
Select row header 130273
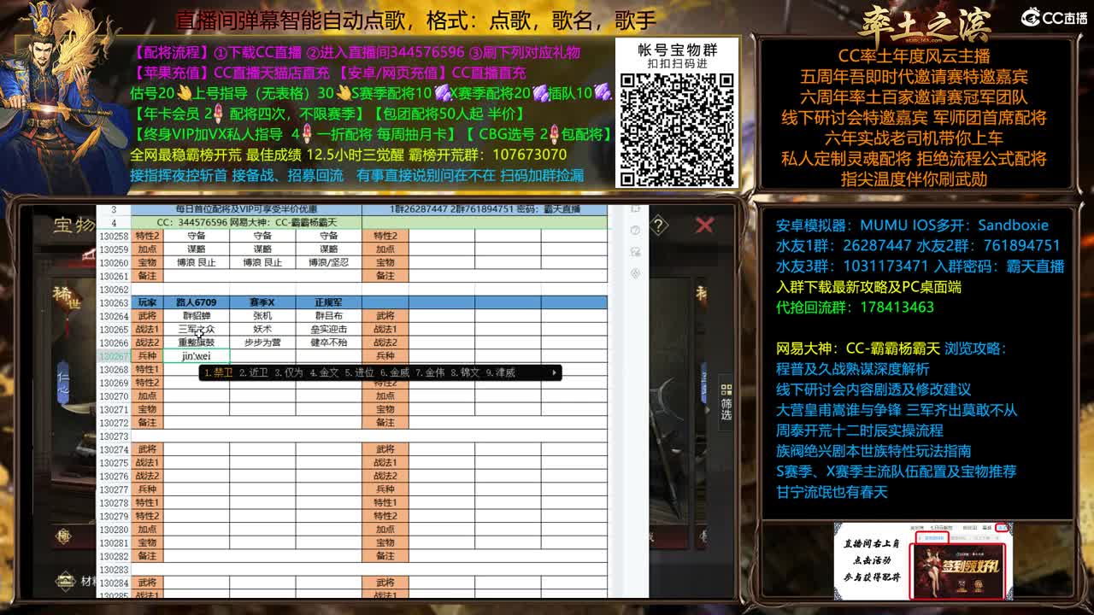[114, 436]
